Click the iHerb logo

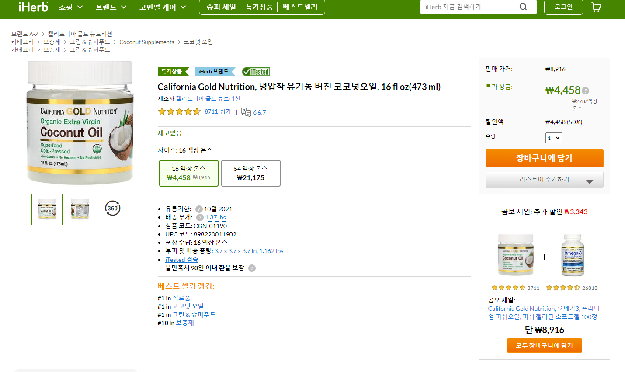point(33,7)
